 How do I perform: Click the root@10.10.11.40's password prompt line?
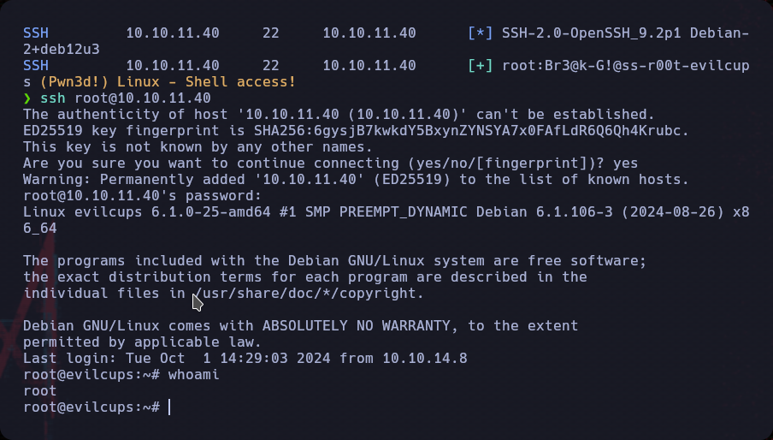click(x=142, y=196)
